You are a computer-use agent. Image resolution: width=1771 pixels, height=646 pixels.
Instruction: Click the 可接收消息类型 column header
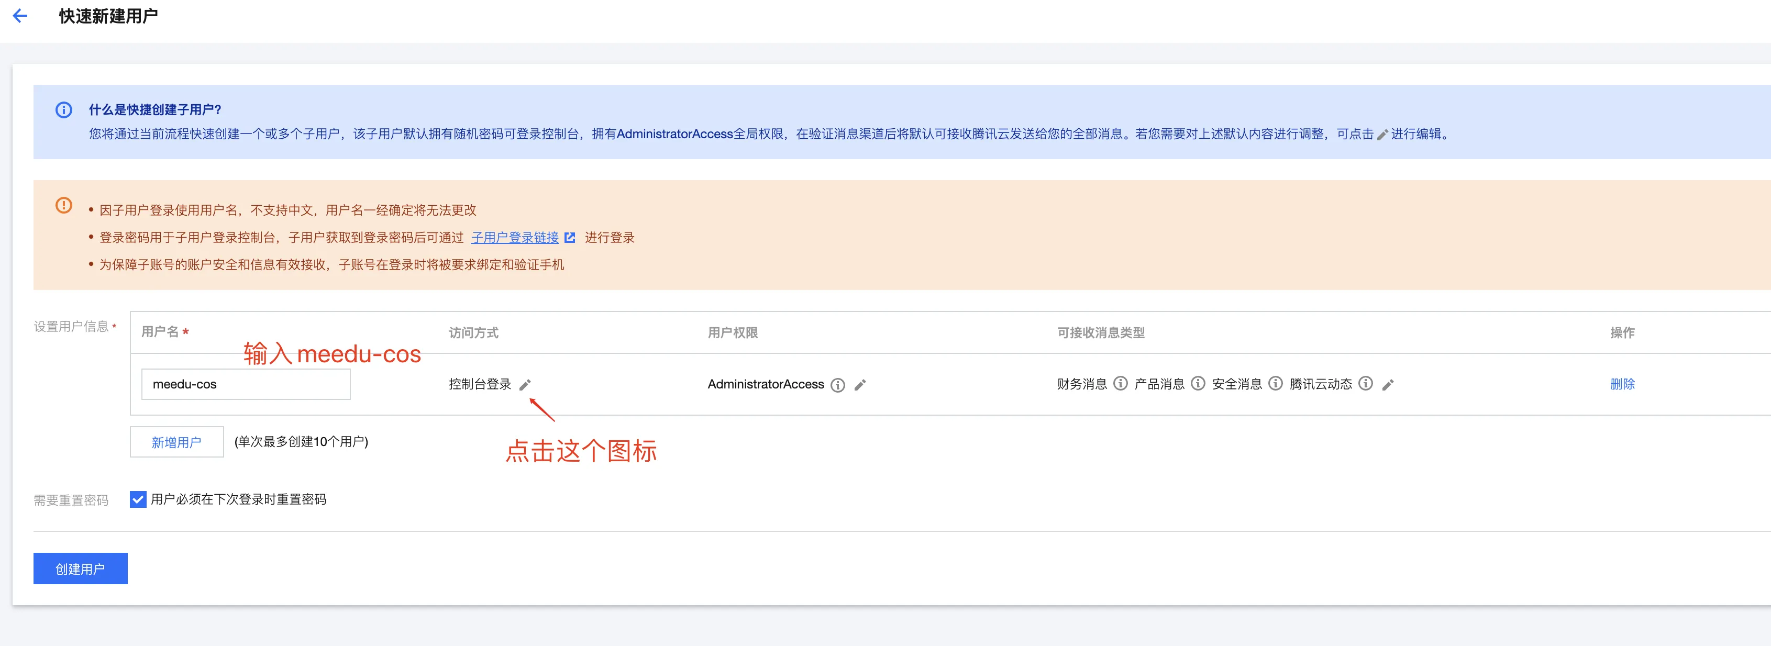1101,332
